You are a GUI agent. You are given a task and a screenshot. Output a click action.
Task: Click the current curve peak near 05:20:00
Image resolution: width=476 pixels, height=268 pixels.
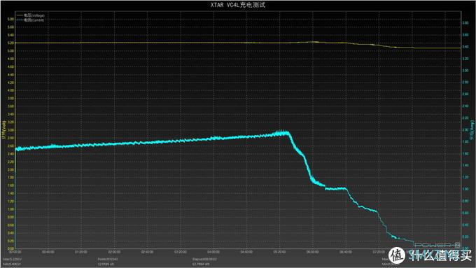(x=282, y=133)
